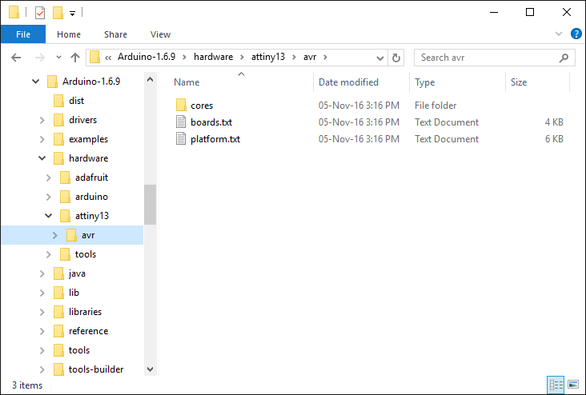Viewport: 586px width, 395px height.
Task: Expand the tools-builder folder in tree
Action: point(42,369)
